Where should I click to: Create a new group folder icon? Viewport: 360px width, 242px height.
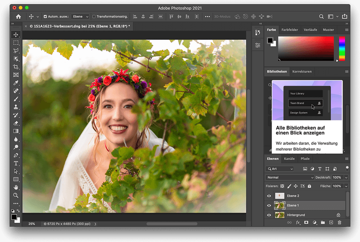tap(323, 222)
